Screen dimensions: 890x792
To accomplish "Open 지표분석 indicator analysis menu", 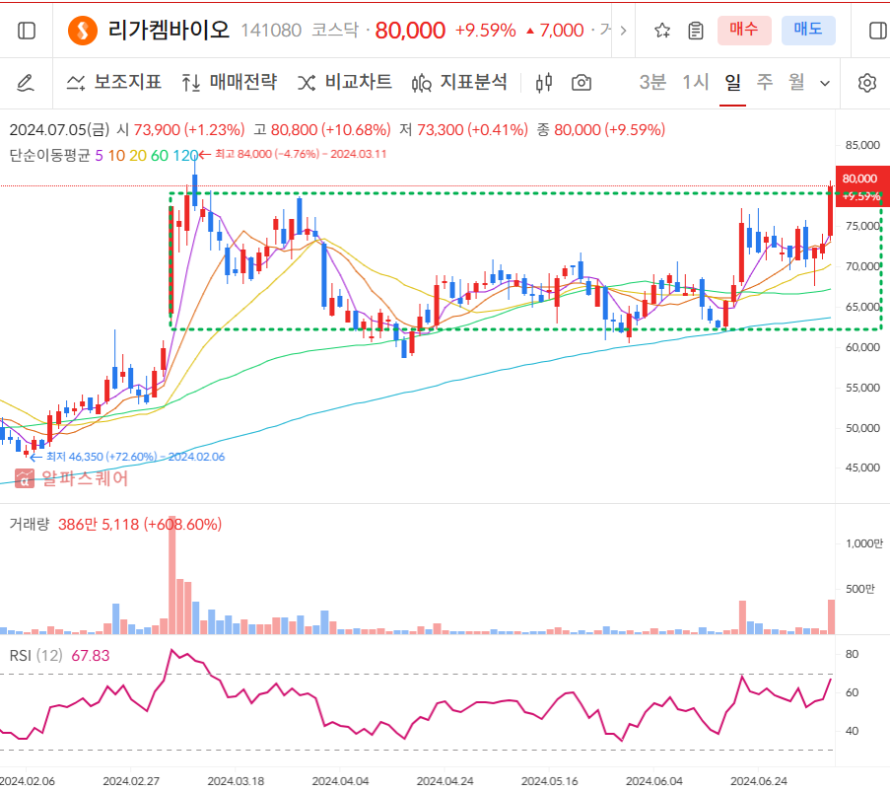I will tap(459, 83).
